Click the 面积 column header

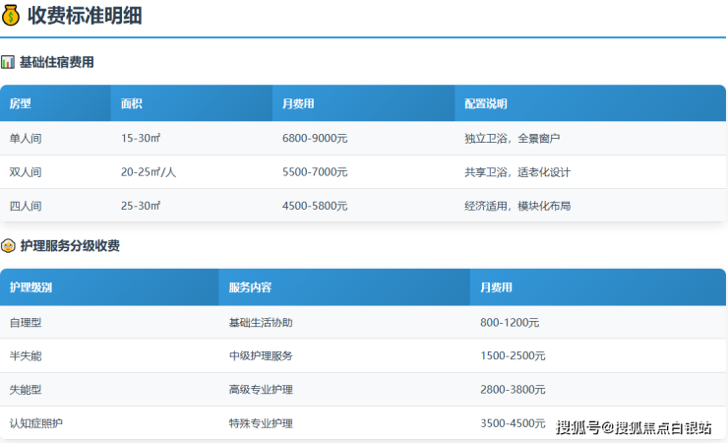pos(132,103)
